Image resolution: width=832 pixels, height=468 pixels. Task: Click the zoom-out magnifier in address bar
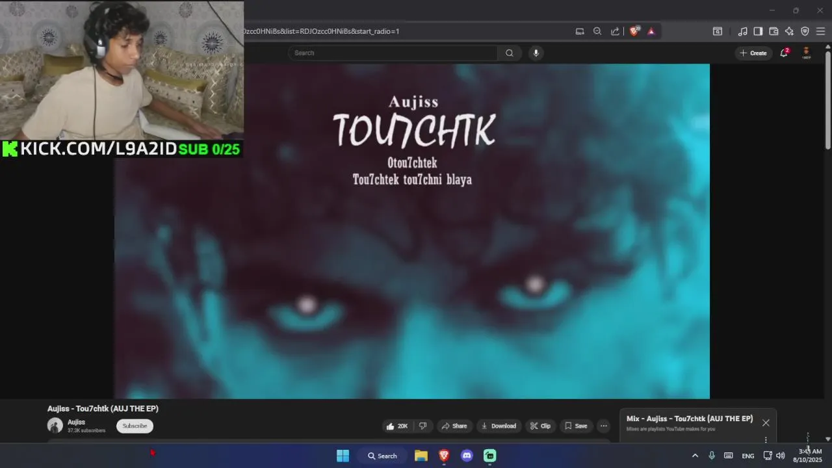[597, 31]
